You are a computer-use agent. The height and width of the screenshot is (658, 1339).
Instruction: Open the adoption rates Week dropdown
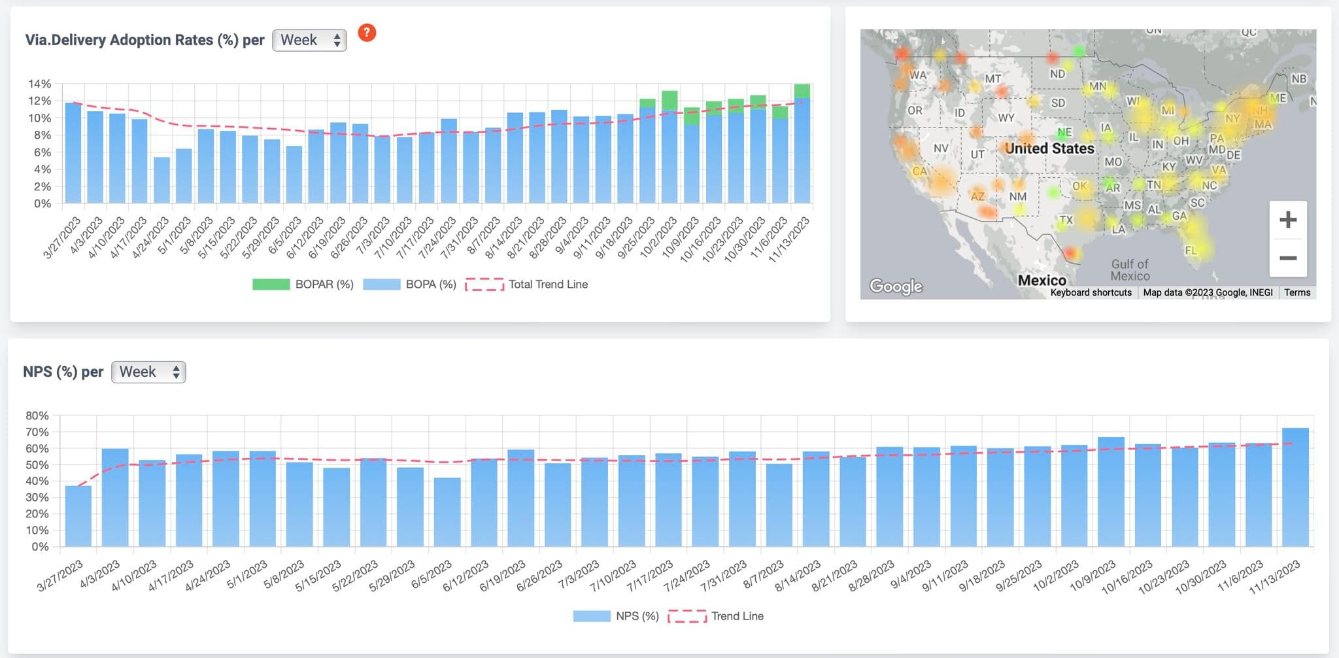(x=309, y=40)
